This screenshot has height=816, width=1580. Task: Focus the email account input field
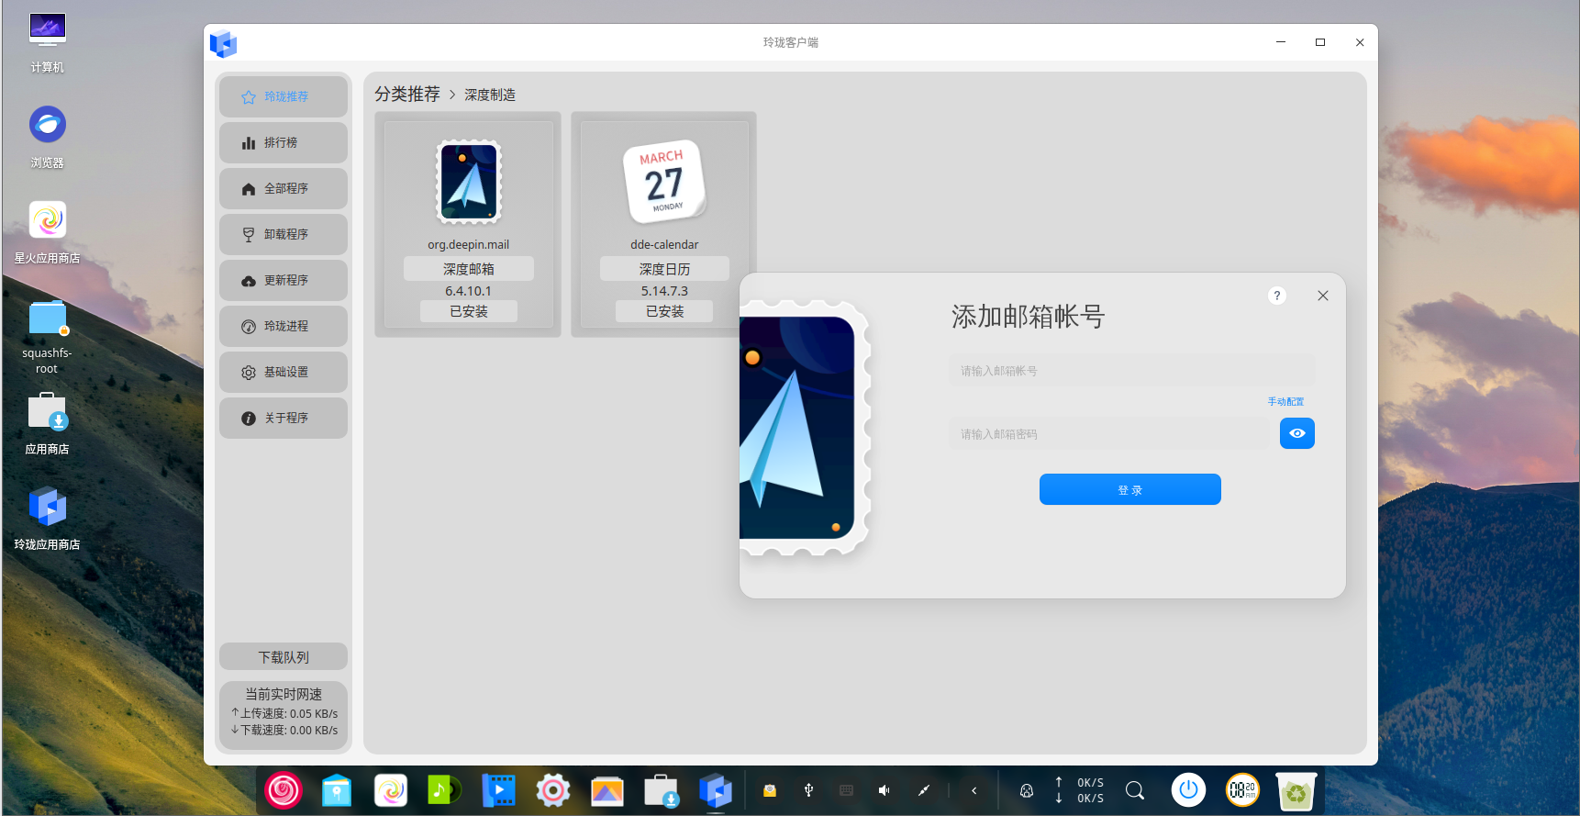tap(1132, 371)
